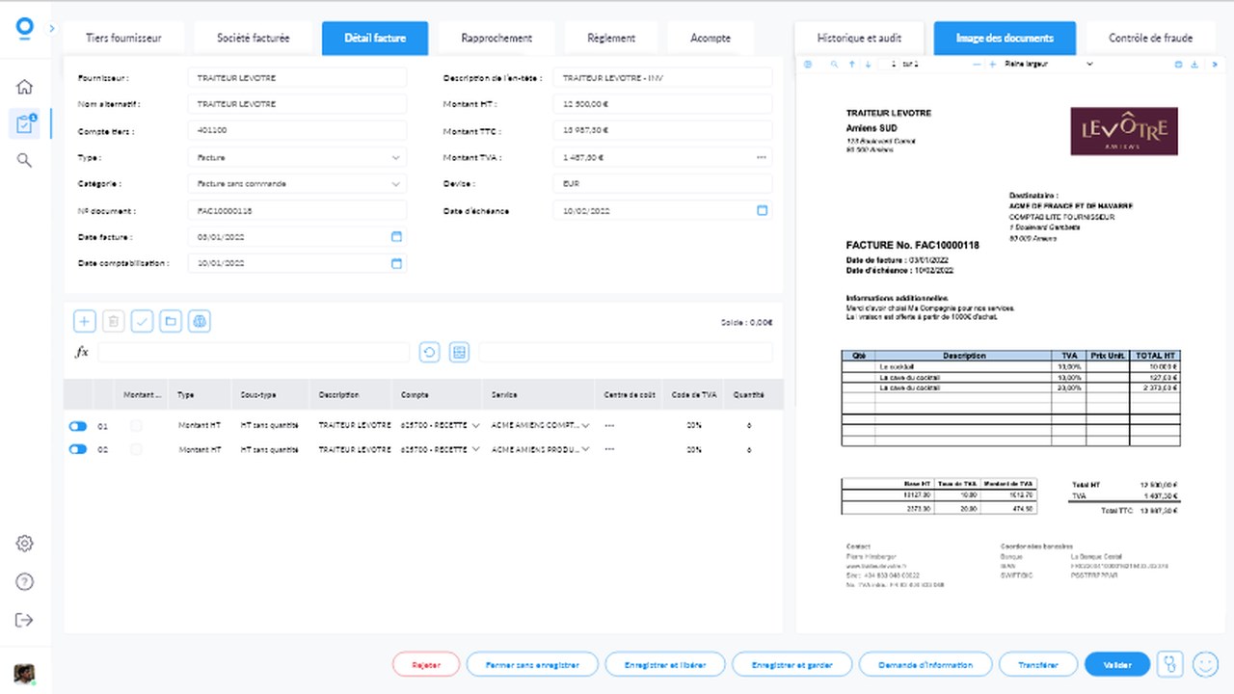Open calendar for Date facture

[x=396, y=236]
